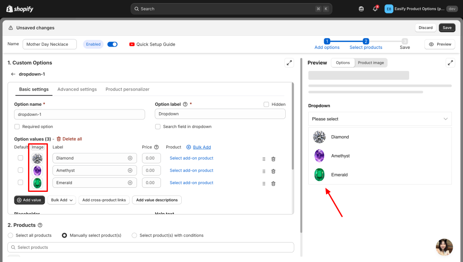Open the Price help tooltip icon

(x=156, y=147)
